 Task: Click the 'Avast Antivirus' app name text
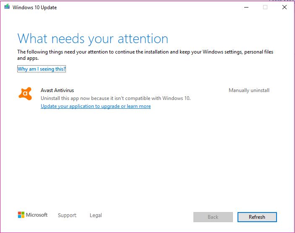click(57, 90)
